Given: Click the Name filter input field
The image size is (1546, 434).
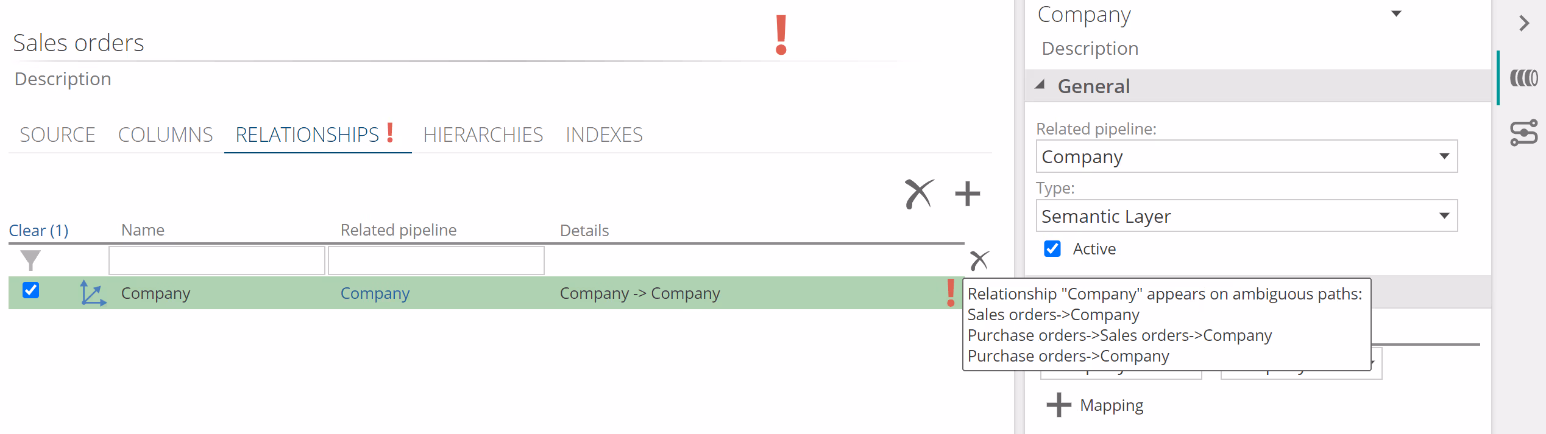Looking at the screenshot, I should coord(216,261).
